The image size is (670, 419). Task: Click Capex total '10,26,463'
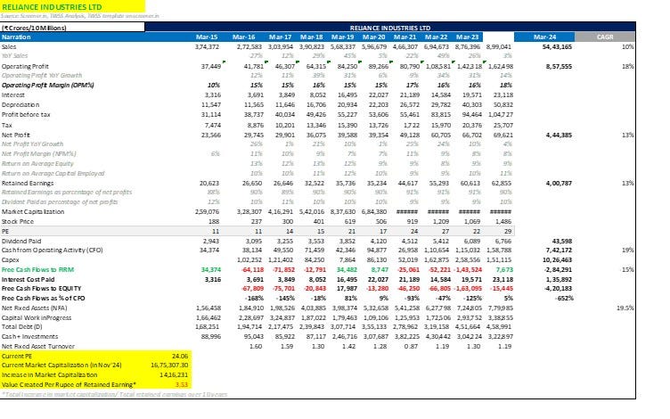557,260
